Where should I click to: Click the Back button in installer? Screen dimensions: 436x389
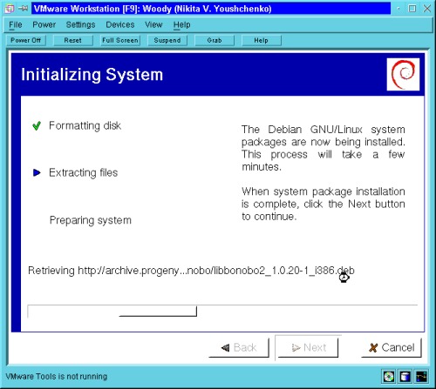[x=239, y=347]
